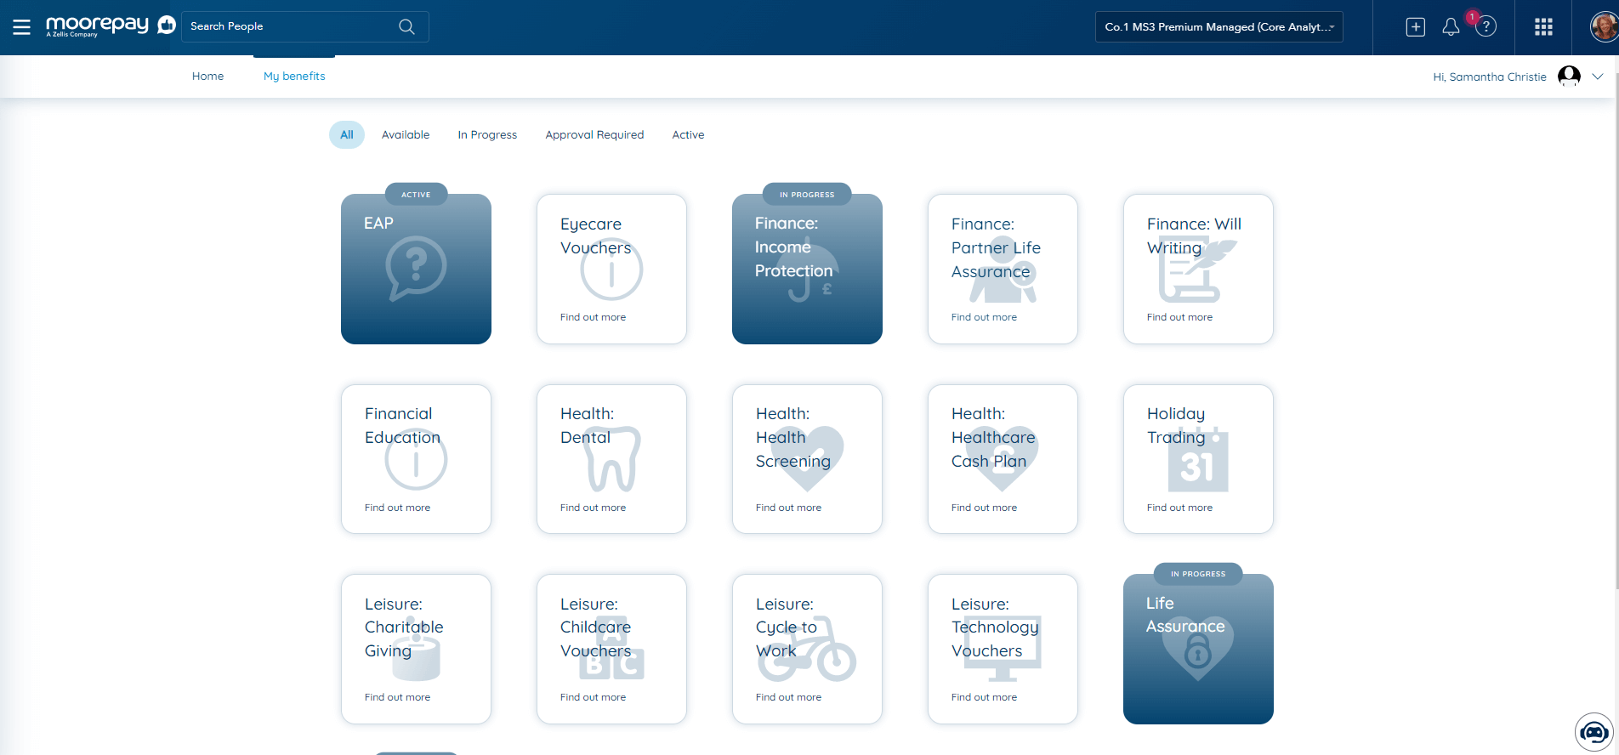Click the help question mark icon
The width and height of the screenshot is (1619, 755).
tap(1486, 27)
